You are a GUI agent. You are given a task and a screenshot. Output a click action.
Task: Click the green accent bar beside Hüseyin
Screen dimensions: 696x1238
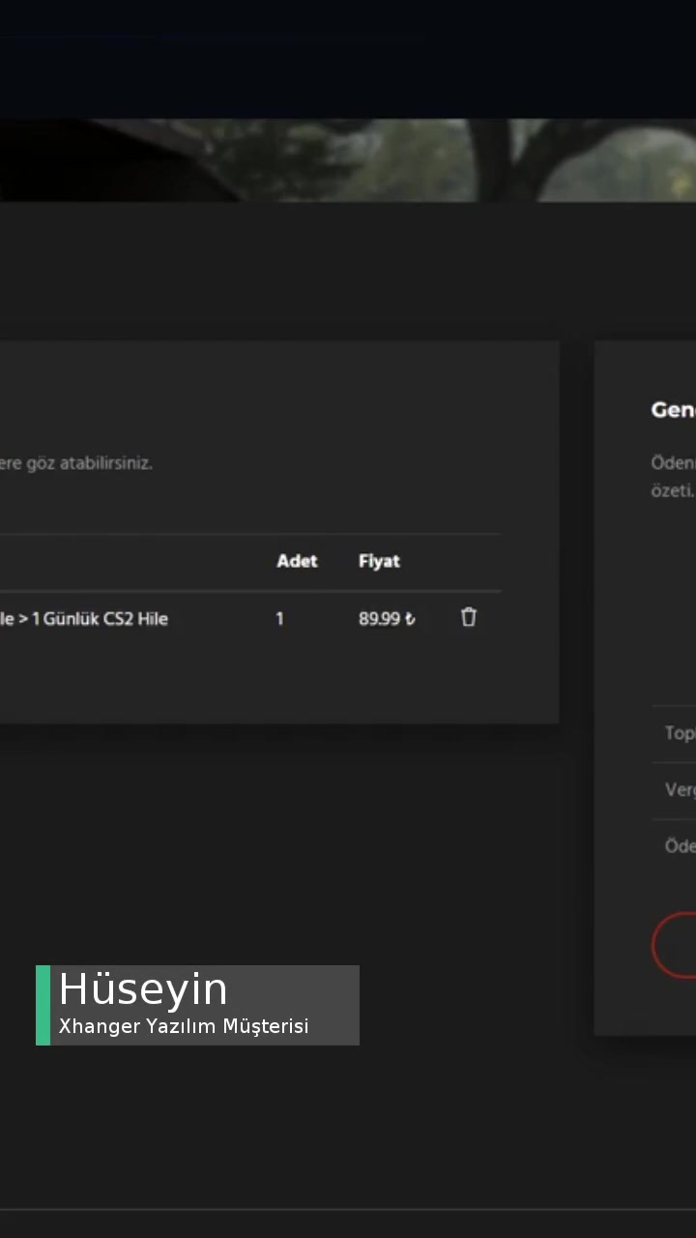43,1005
